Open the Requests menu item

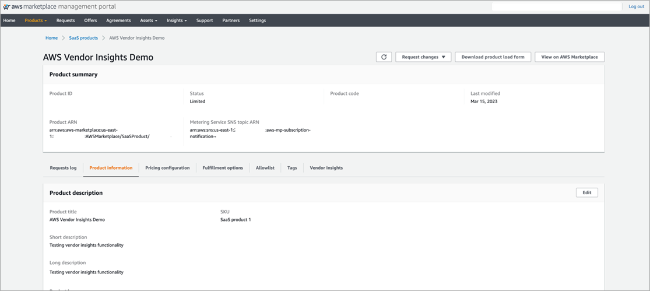(x=65, y=20)
